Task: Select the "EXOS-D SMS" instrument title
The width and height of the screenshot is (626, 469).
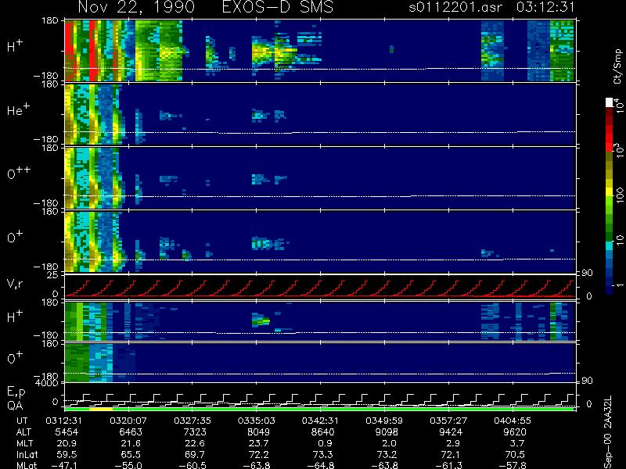Action: click(278, 7)
